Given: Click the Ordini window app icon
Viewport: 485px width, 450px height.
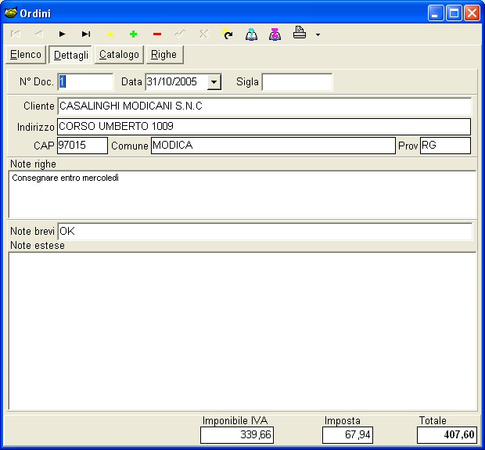Looking at the screenshot, I should tap(10, 13).
